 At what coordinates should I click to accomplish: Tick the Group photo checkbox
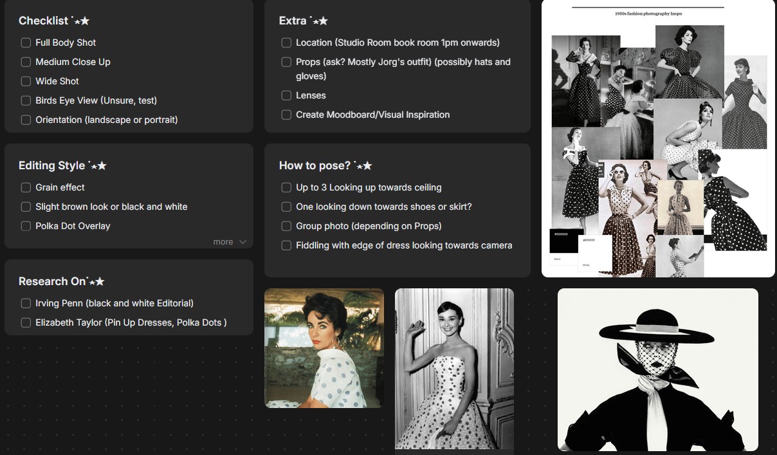tap(286, 226)
